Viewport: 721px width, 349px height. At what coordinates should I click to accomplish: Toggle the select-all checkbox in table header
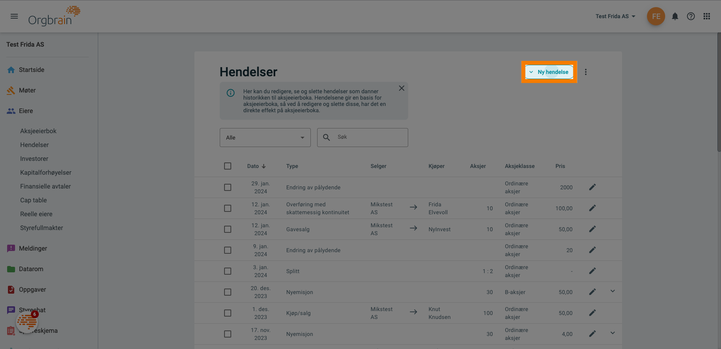click(x=228, y=166)
